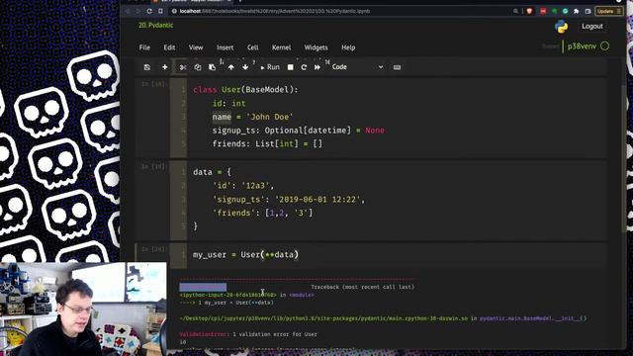633x356 pixels.
Task: Click the 'friends': [1,2, '3'] line
Action: pos(262,213)
